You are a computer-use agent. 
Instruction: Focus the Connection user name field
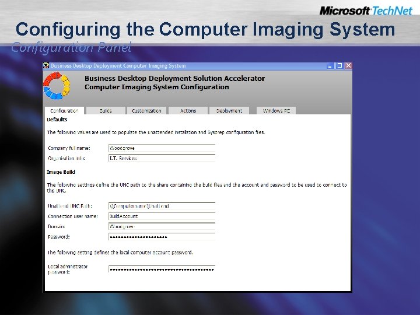pos(162,216)
